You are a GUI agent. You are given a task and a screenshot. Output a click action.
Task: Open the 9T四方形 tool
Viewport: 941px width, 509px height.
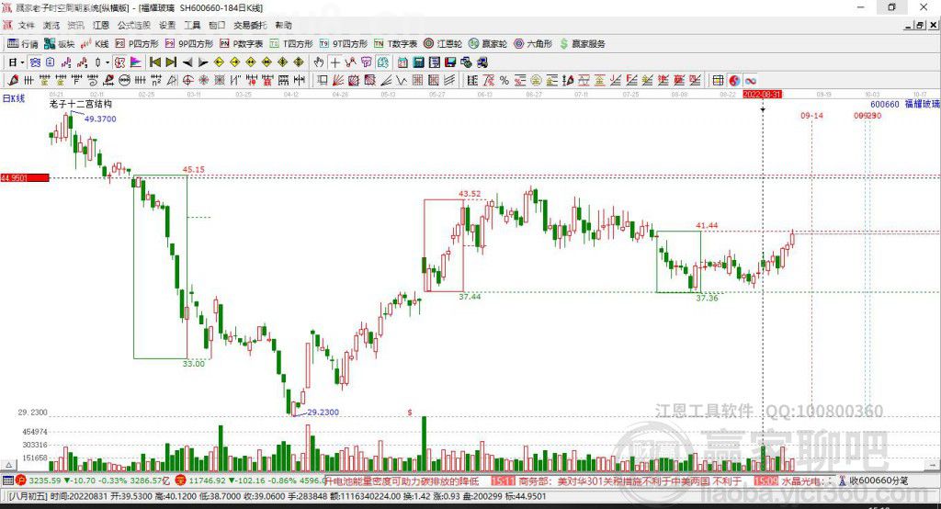pyautogui.click(x=343, y=44)
